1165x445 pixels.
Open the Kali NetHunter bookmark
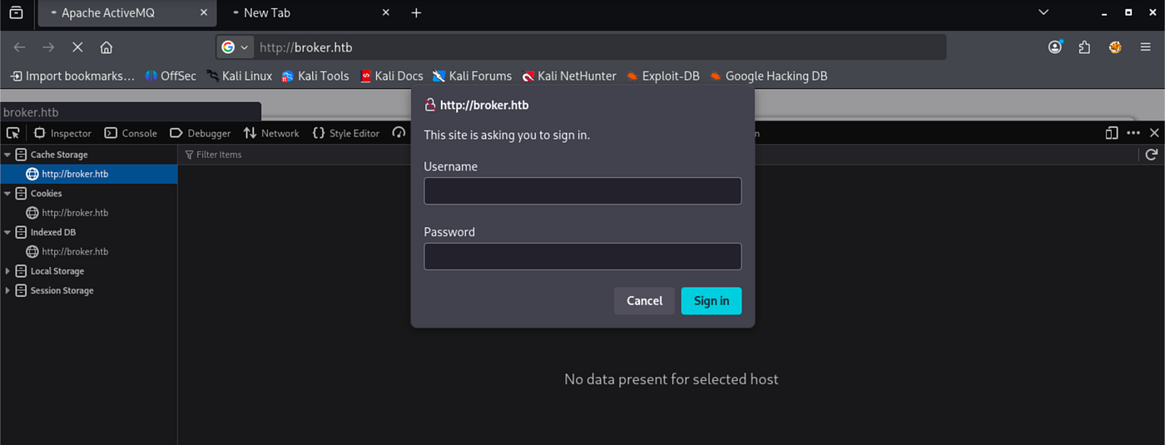pyautogui.click(x=569, y=76)
